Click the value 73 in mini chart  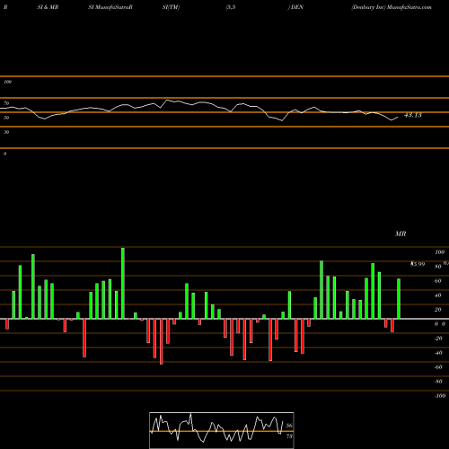tap(289, 436)
